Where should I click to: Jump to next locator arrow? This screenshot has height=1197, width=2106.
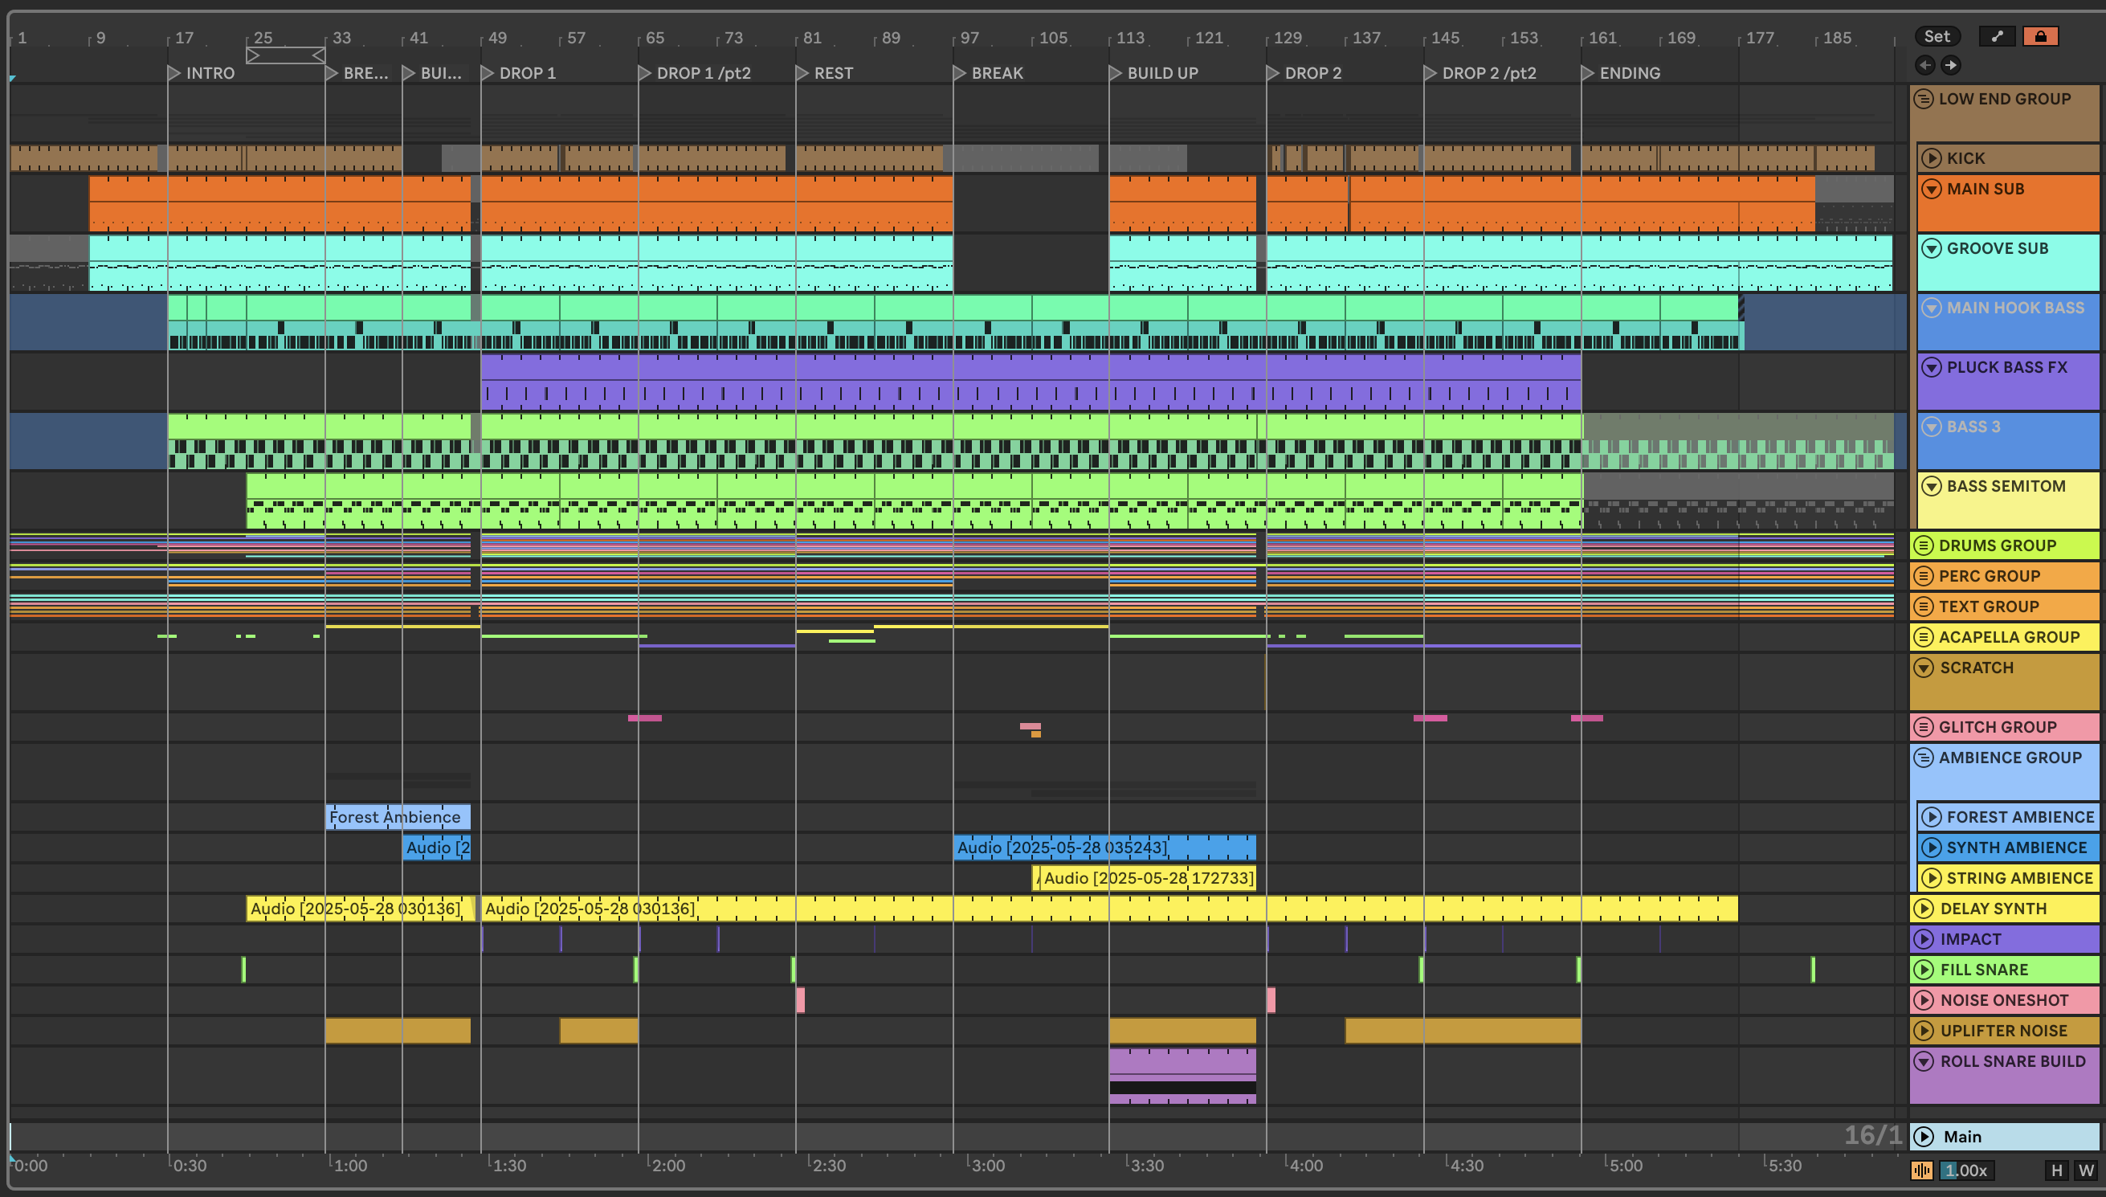pyautogui.click(x=1951, y=65)
